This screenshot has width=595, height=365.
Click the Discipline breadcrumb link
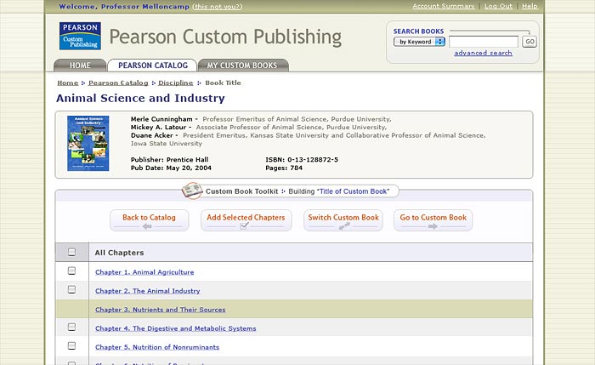pos(176,83)
